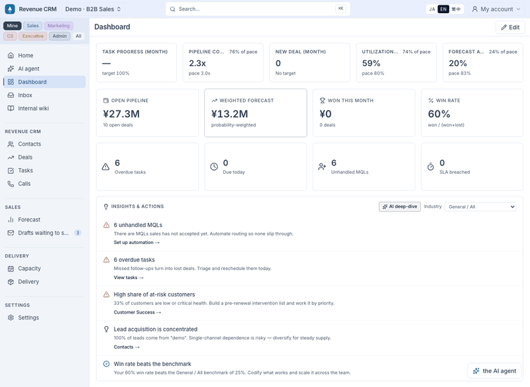Follow the Contacts link under Lead acquisition
This screenshot has width=530, height=387.
[127, 347]
